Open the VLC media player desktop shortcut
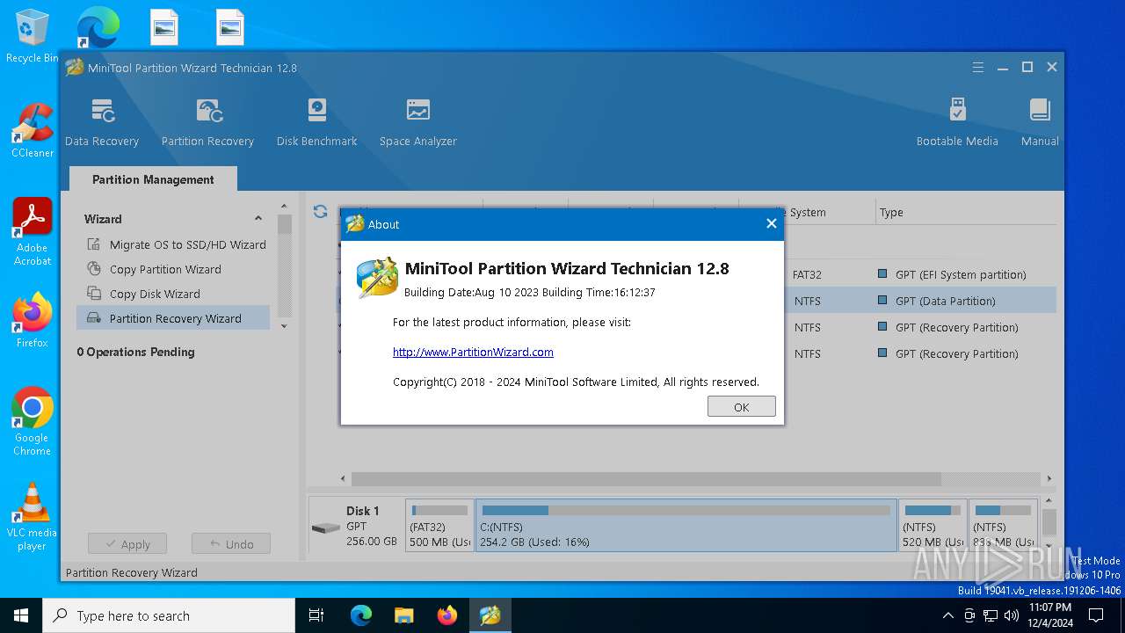The height and width of the screenshot is (633, 1125). (x=33, y=516)
